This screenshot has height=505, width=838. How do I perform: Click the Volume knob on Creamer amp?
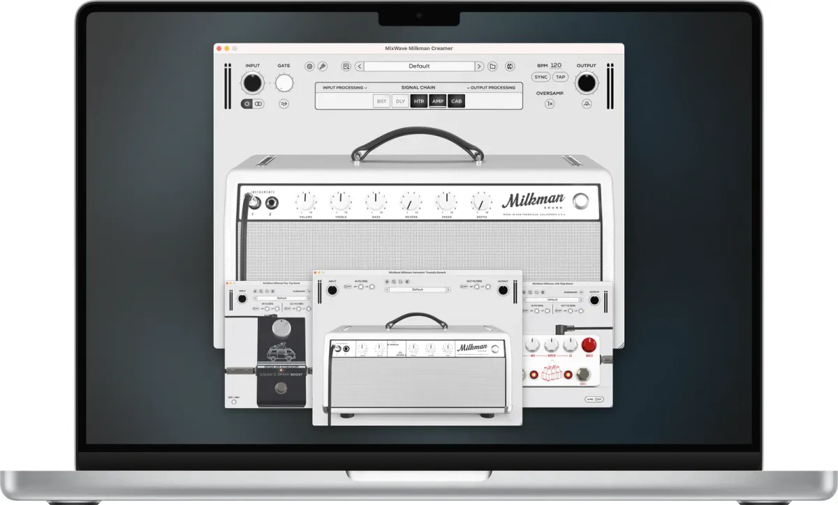click(306, 202)
